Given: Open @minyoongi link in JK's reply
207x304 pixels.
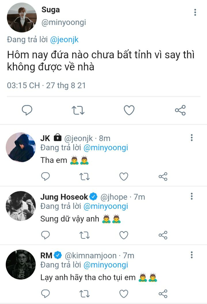Looking at the screenshot, I should (x=106, y=148).
